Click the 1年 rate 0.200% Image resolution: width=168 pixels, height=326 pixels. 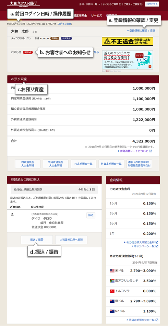(x=149, y=234)
